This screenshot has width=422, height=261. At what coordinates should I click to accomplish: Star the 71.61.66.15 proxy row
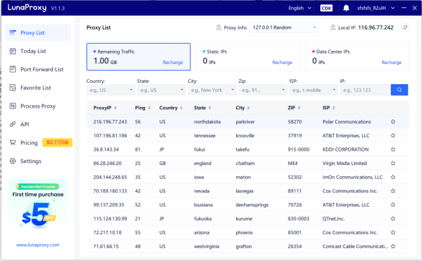[393, 246]
